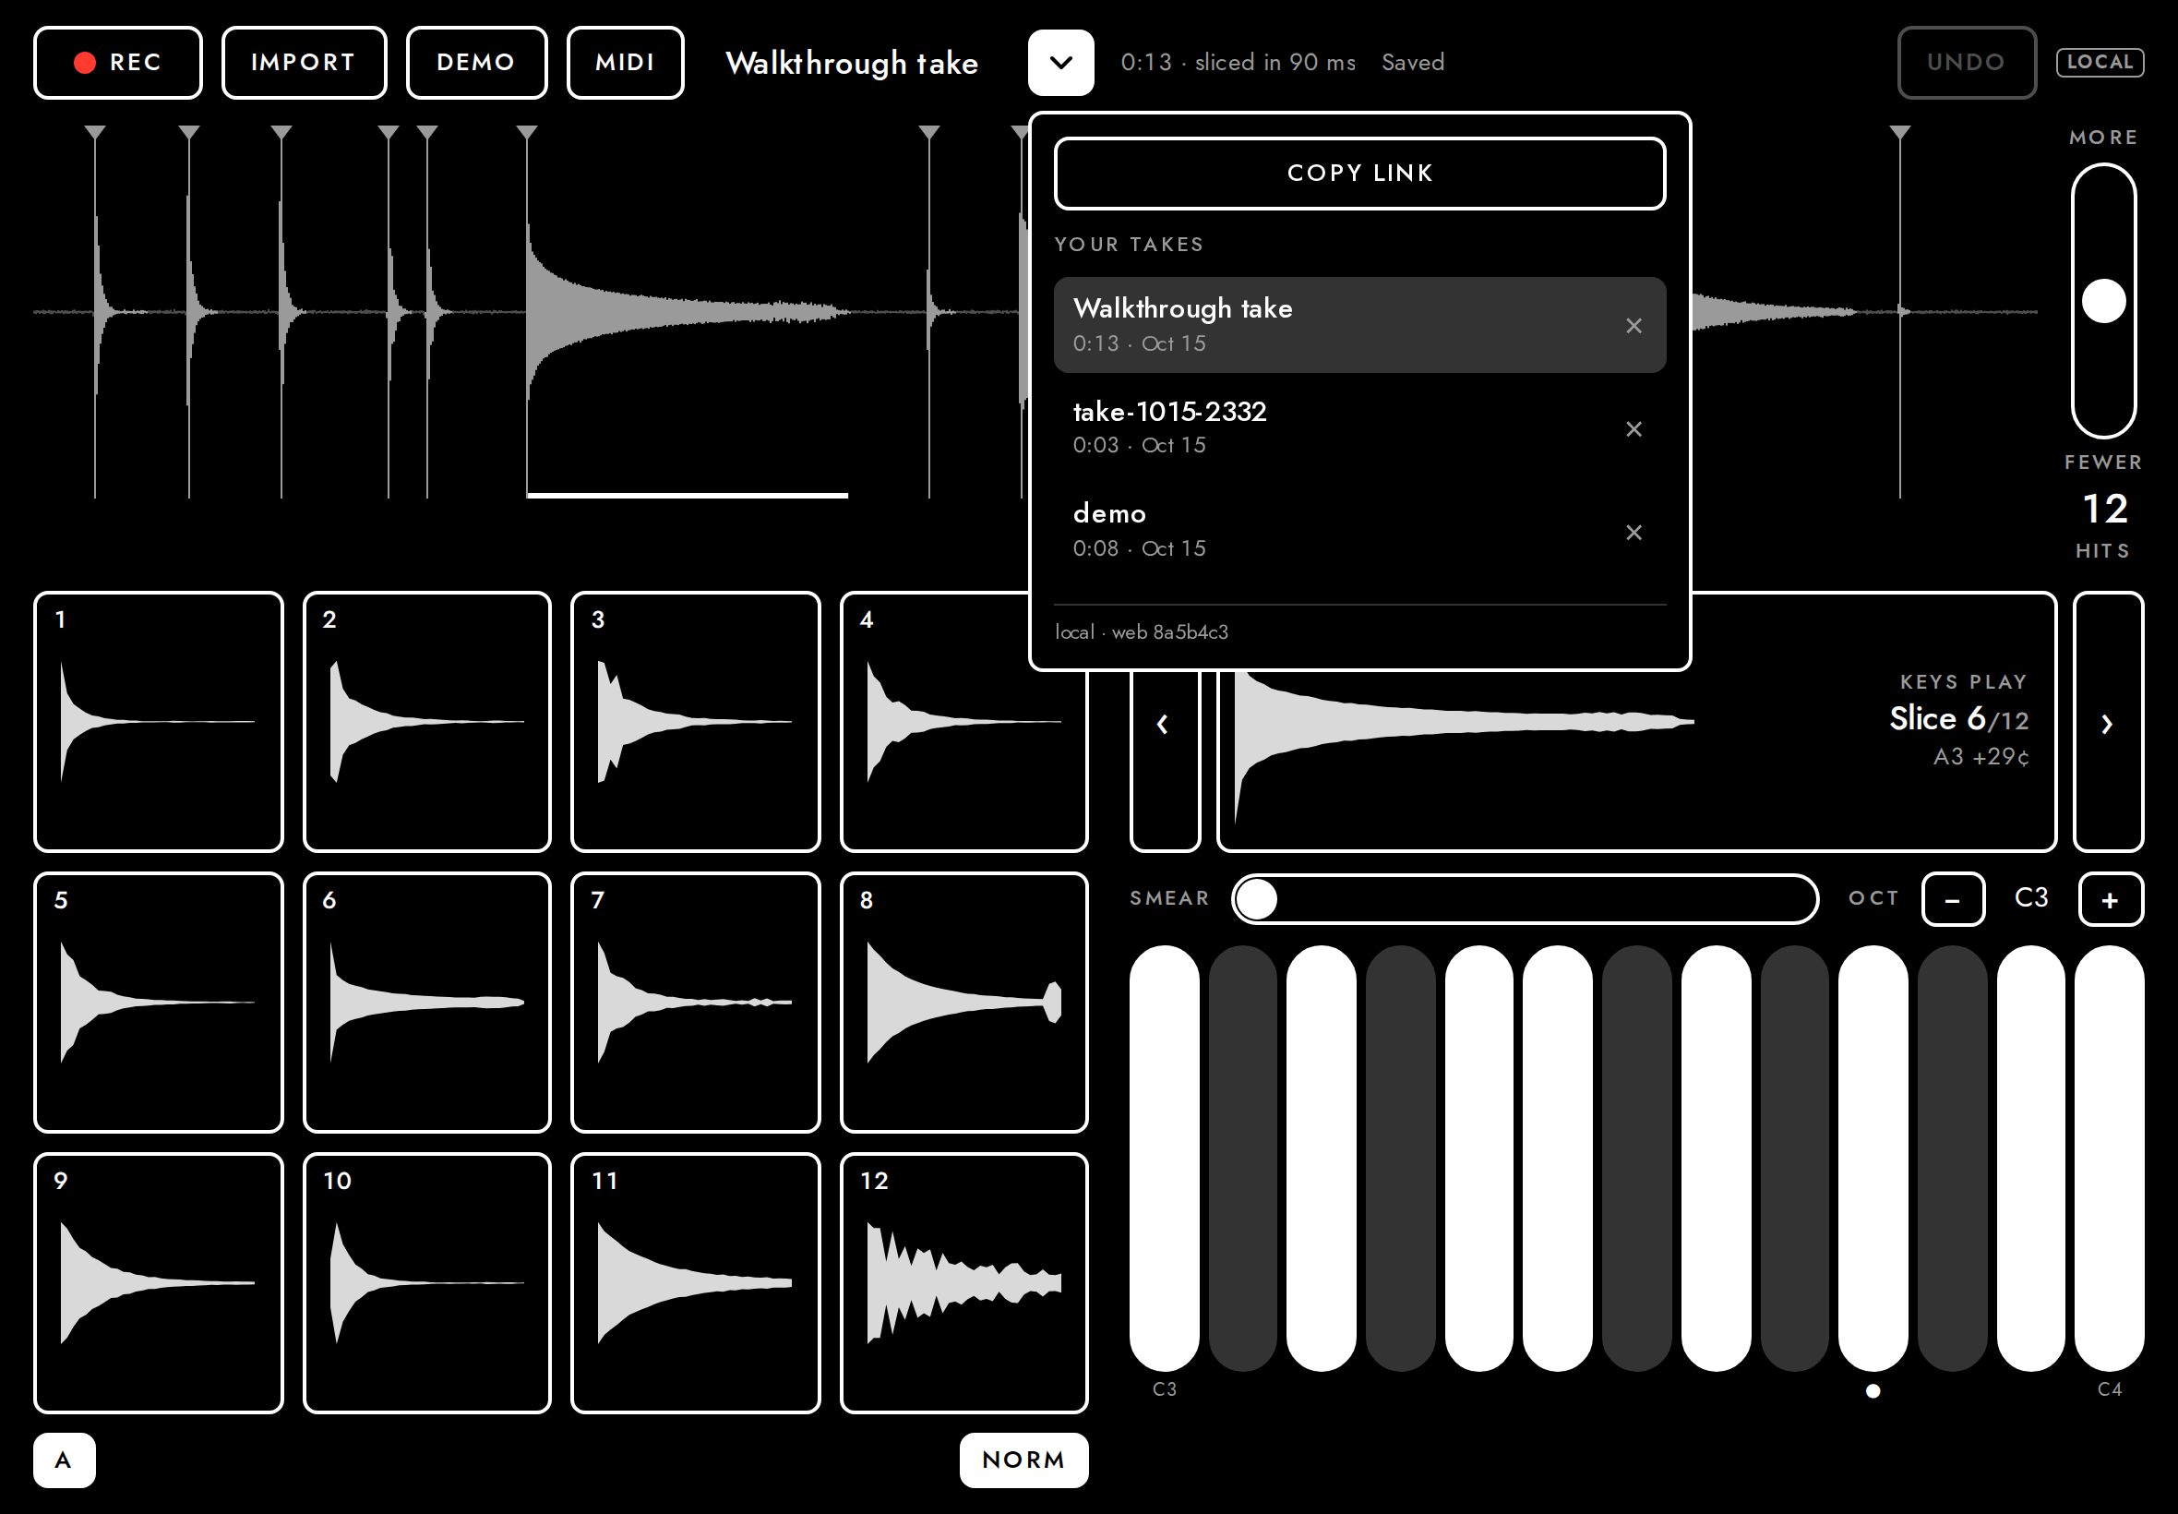Screen dimensions: 2178x1514
Task: Click the Walkthrough take title text
Action: pyautogui.click(x=852, y=64)
